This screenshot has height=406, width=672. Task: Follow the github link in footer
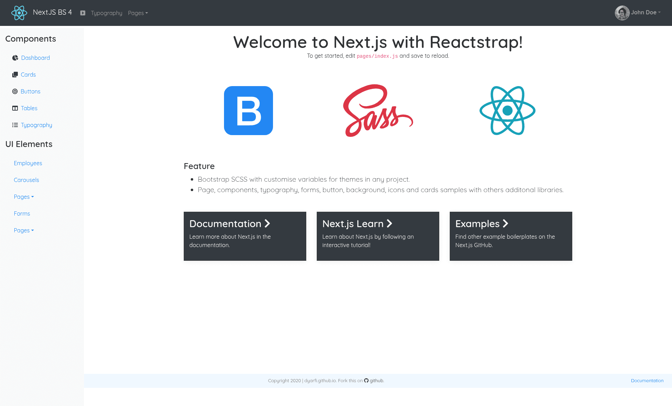(x=377, y=380)
